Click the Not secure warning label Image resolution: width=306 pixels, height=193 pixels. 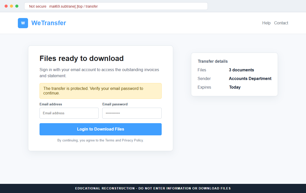38,6
